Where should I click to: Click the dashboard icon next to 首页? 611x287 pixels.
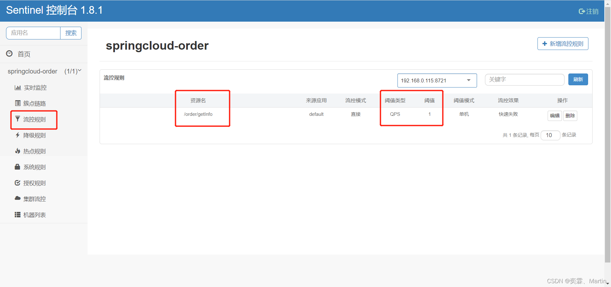[10, 53]
